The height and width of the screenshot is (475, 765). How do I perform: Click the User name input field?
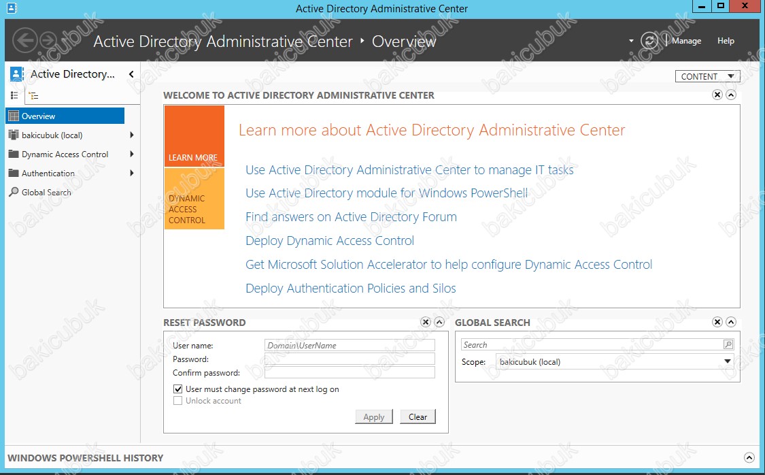[x=350, y=345]
